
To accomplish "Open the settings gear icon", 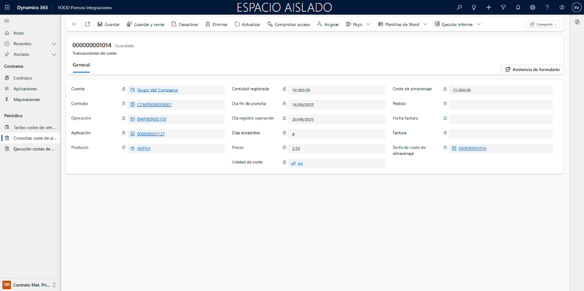I will (532, 8).
